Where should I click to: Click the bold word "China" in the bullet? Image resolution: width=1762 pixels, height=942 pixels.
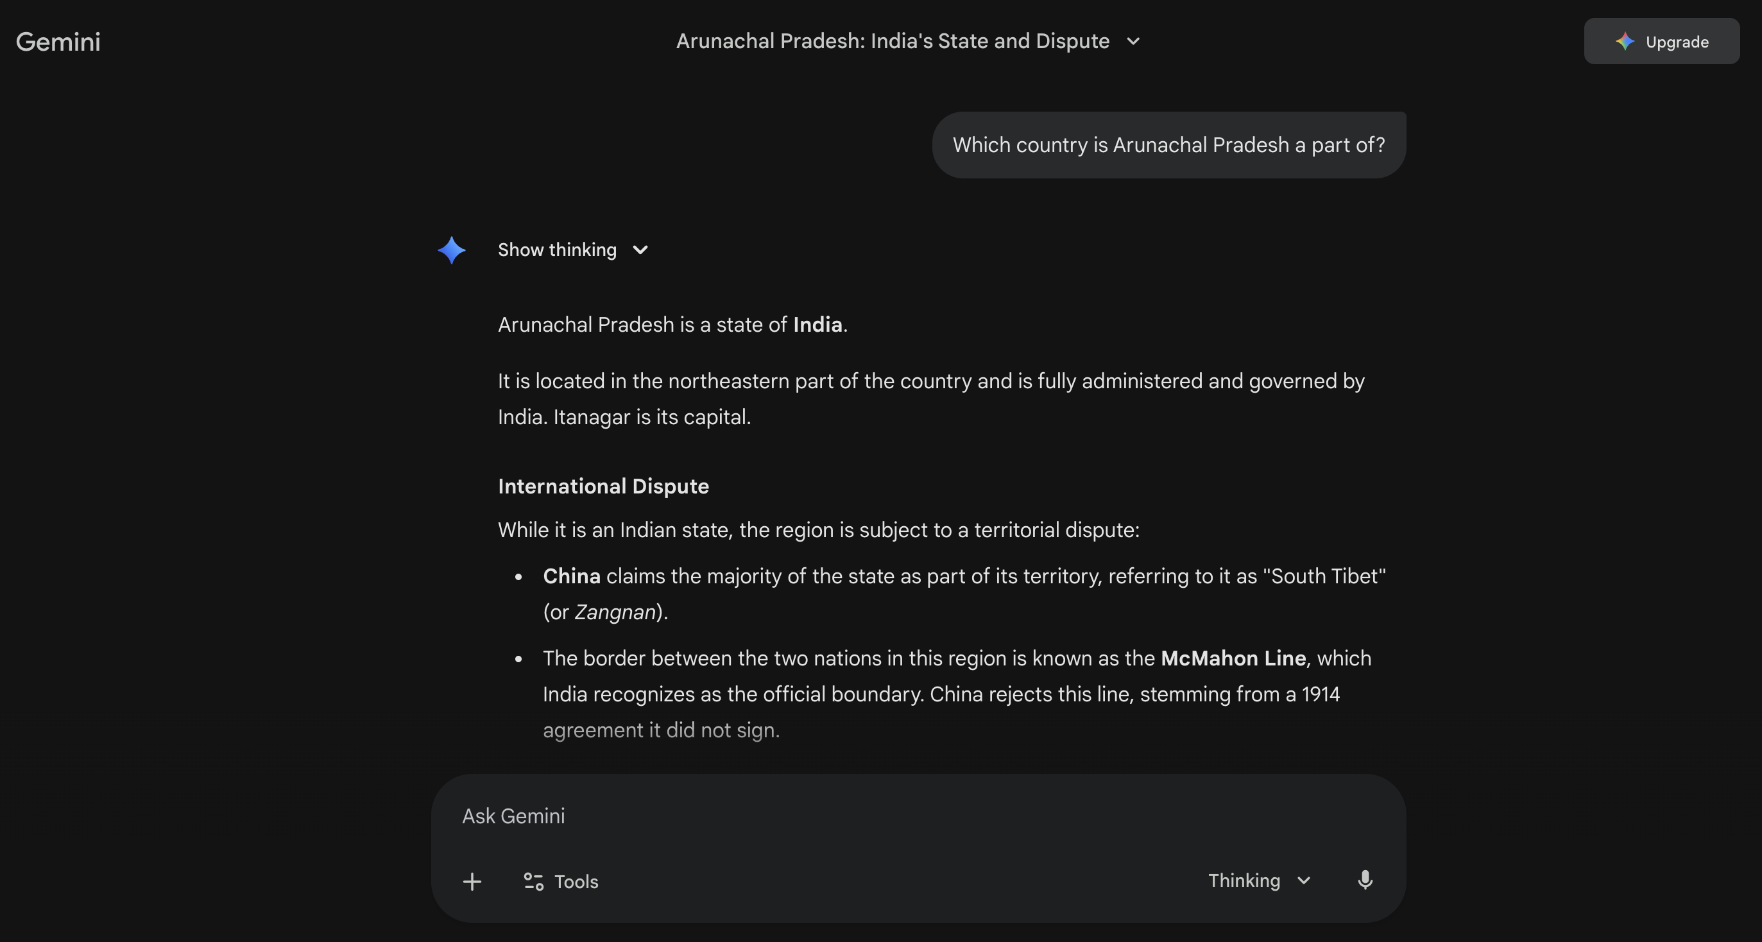(x=571, y=576)
